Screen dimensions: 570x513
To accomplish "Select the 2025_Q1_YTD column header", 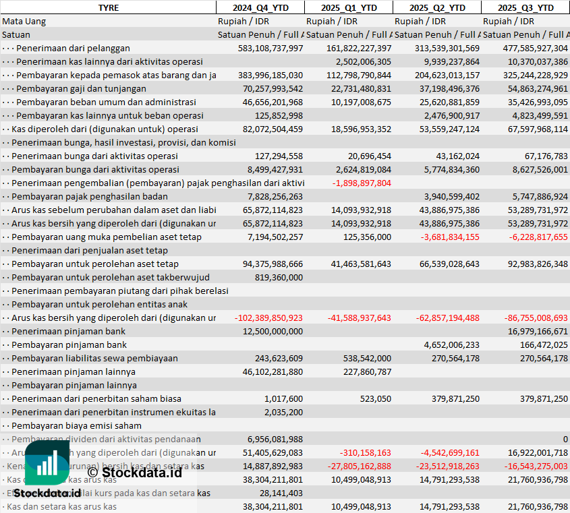I will [x=348, y=7].
